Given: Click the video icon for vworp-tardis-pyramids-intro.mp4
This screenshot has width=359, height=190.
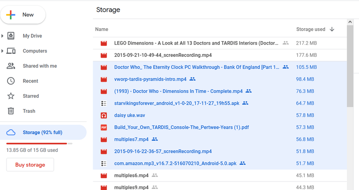Looking at the screenshot, I should point(104,79).
